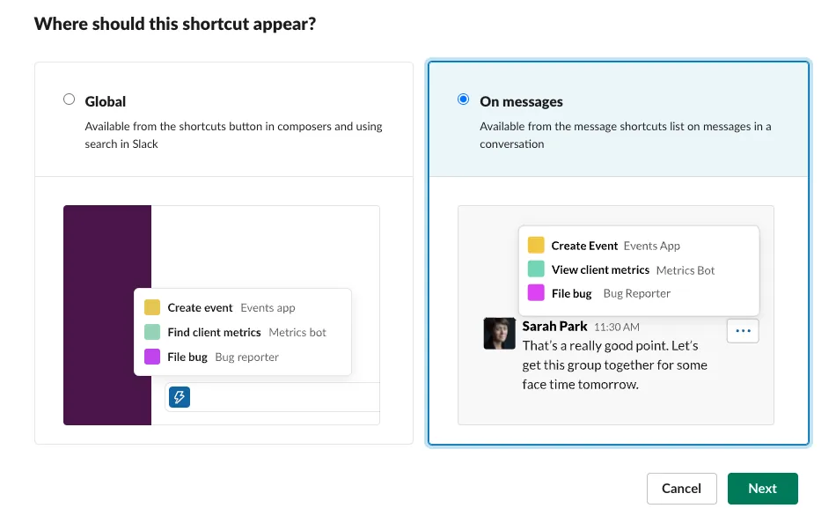Click the 11:30 AM message timestamp
This screenshot has height=523, width=836.
(617, 327)
